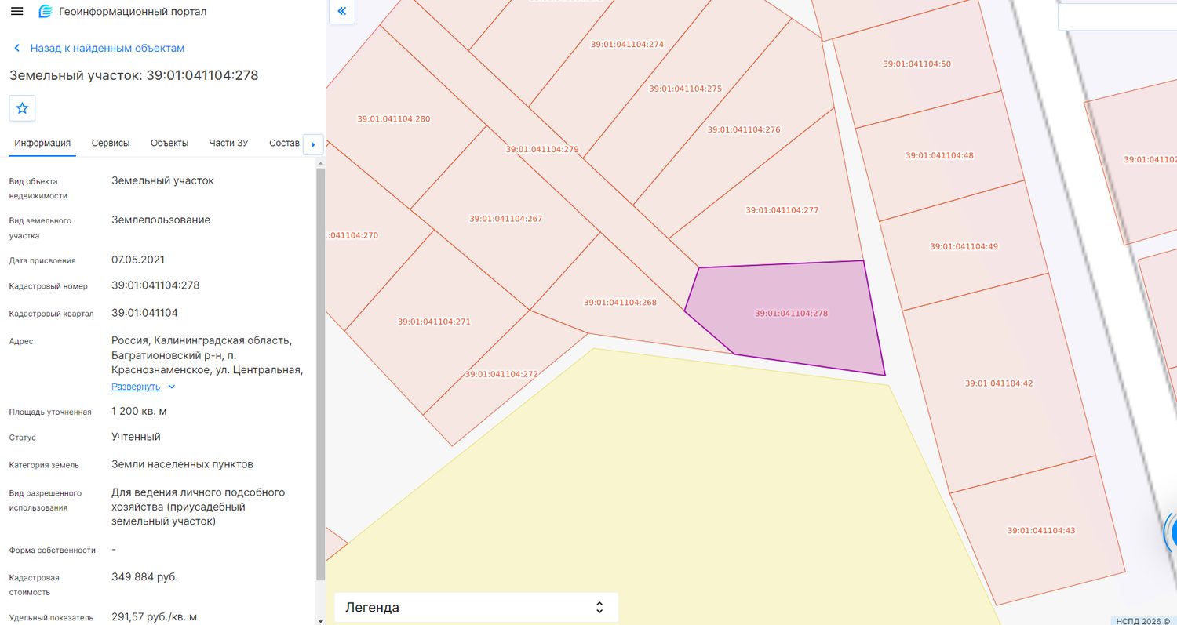Screen dimensions: 1177x625
Task: Select parcel 39:01:041104:50 on the map
Action: tap(916, 64)
